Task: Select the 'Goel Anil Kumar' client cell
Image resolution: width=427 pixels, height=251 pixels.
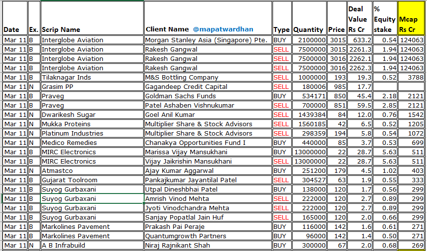Action: pos(208,114)
